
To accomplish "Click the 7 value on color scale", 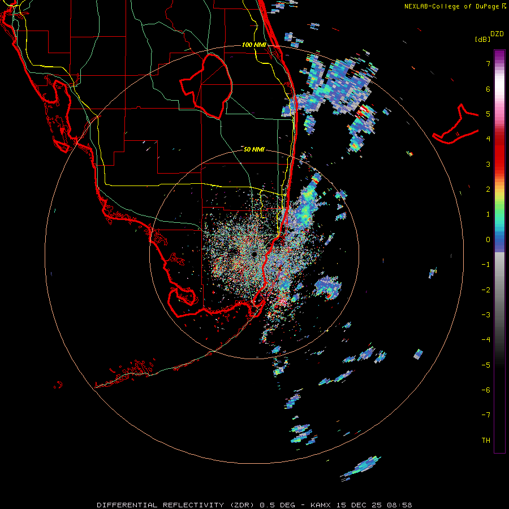I will 488,63.
